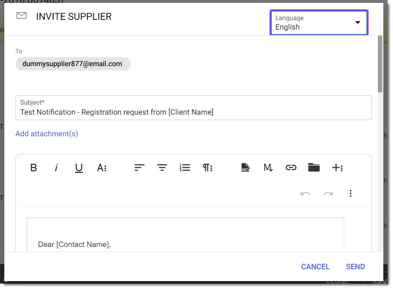Open paragraph format options
Image resolution: width=393 pixels, height=289 pixels.
(207, 168)
